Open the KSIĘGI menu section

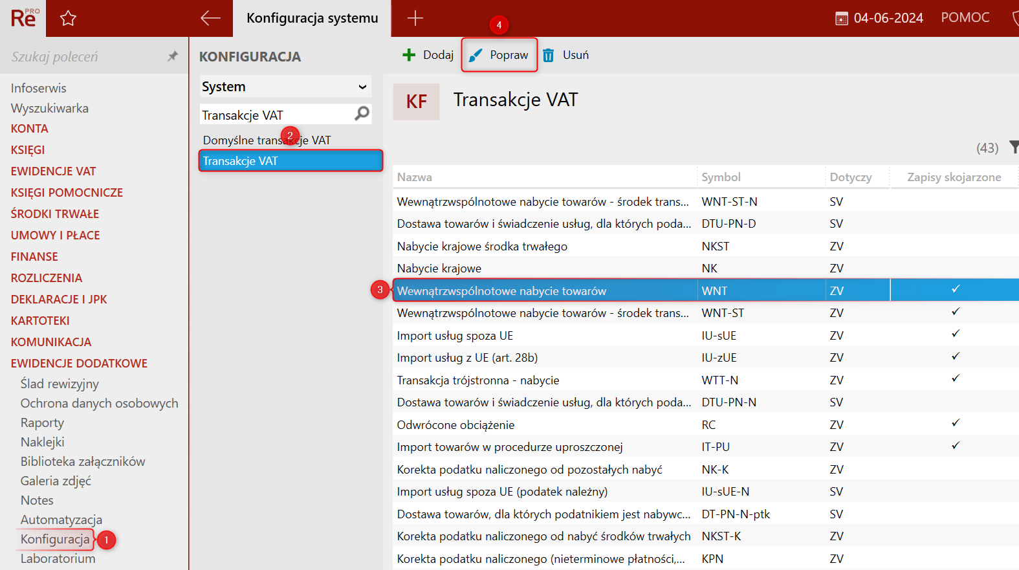[x=28, y=150]
